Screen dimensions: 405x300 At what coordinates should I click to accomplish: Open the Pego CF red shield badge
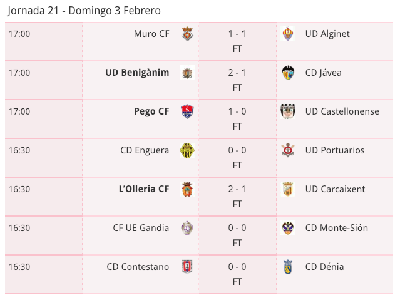point(187,111)
